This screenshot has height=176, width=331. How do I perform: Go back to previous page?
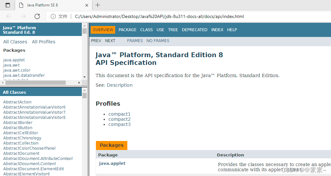point(9,16)
